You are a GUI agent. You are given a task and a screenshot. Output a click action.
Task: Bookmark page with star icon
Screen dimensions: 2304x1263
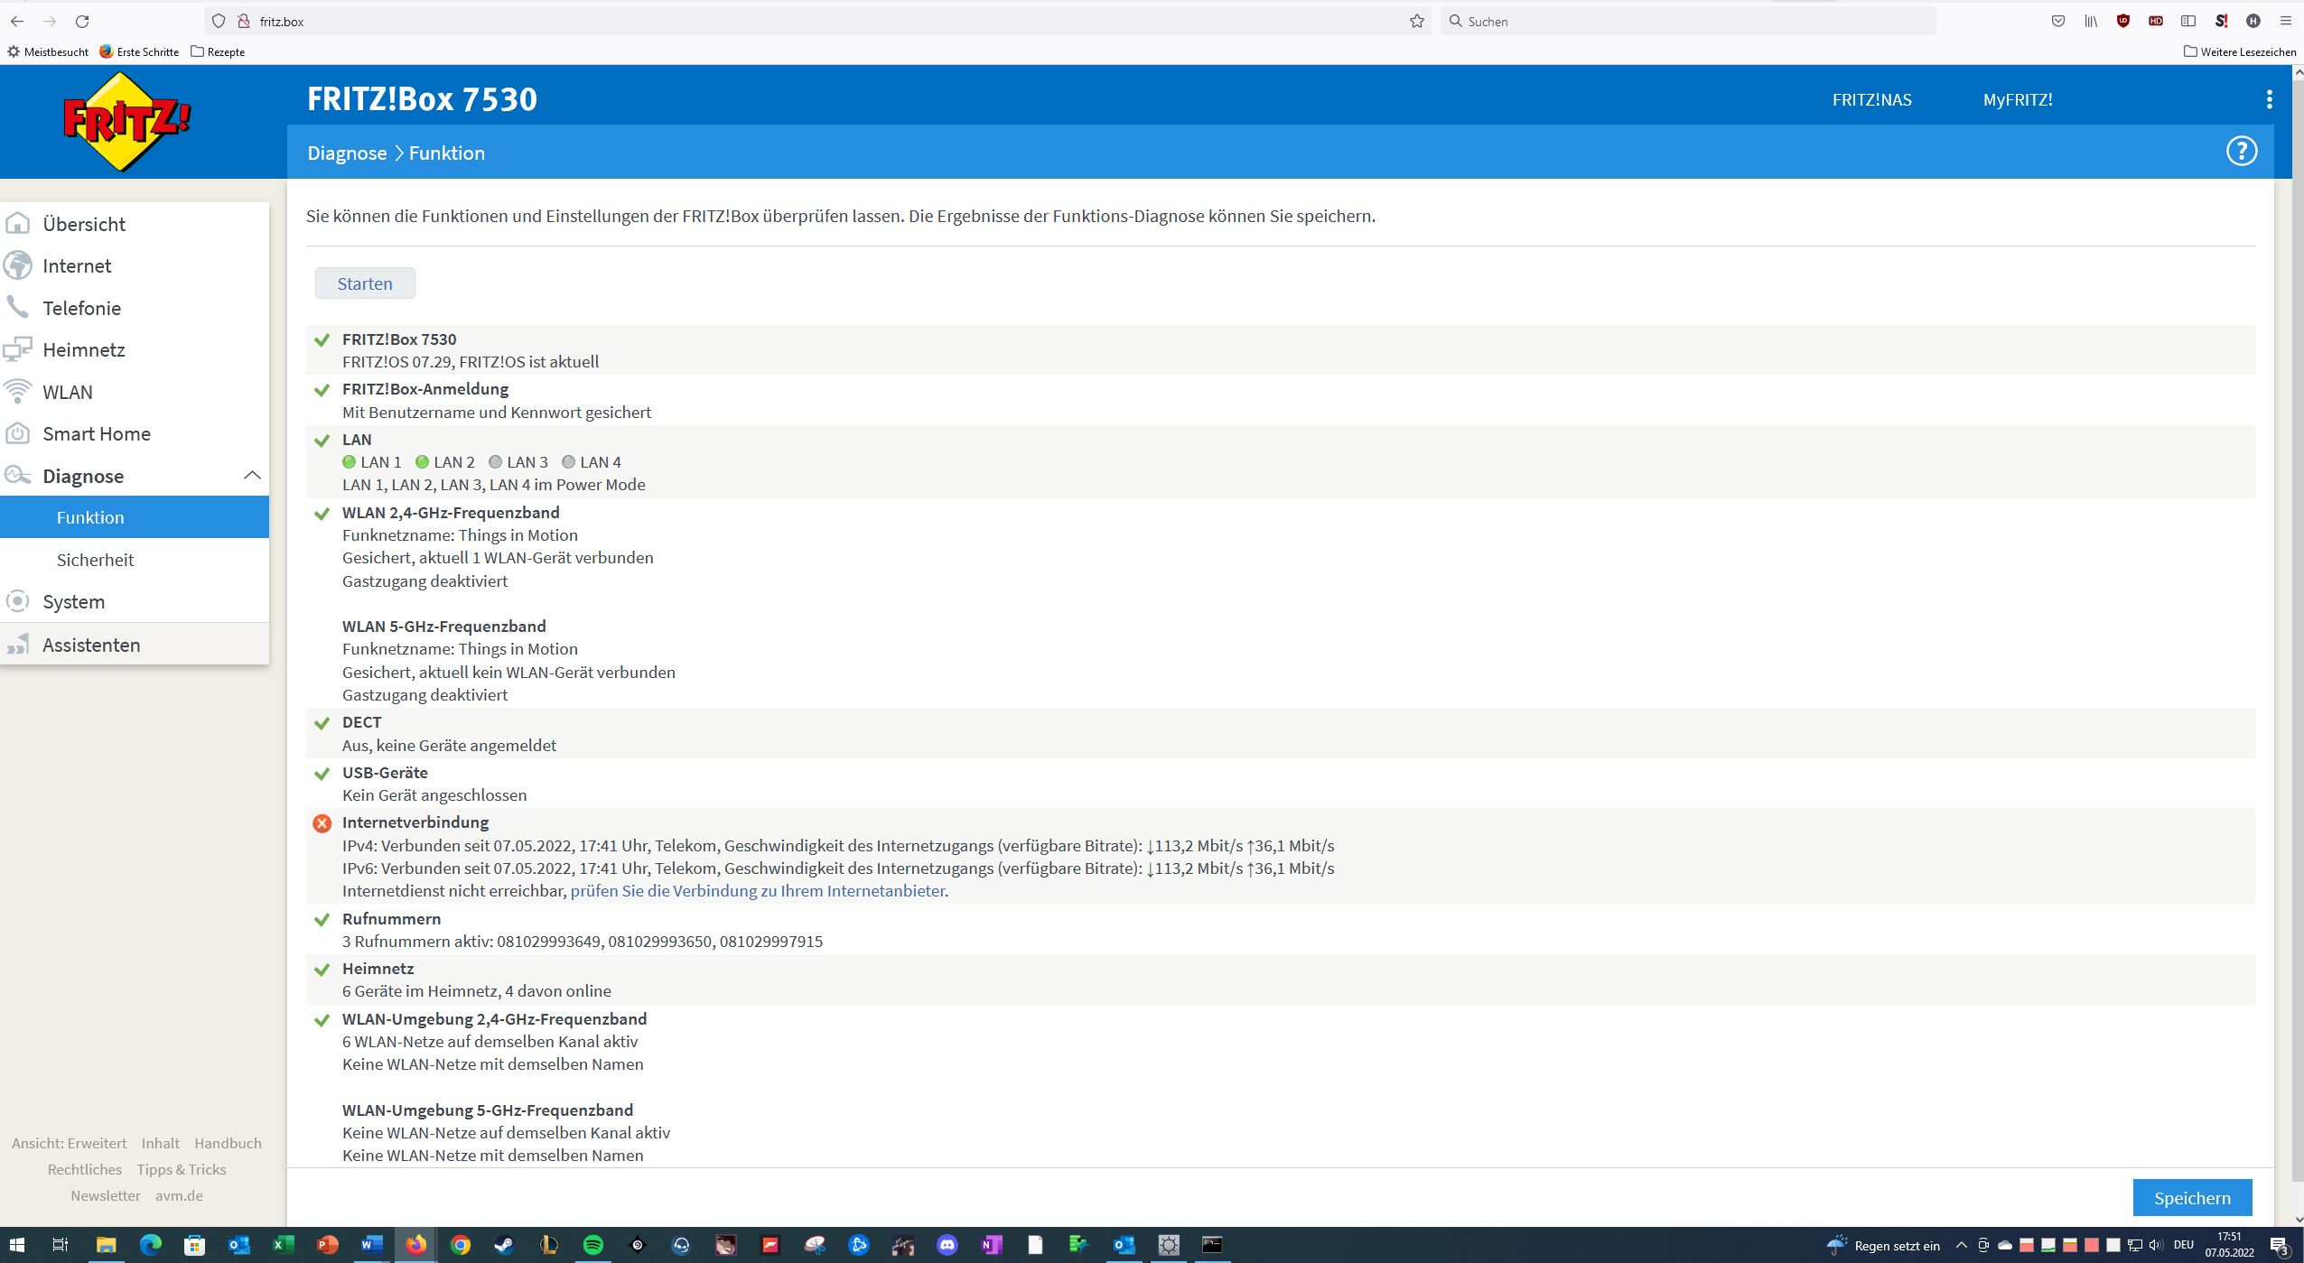click(1416, 21)
